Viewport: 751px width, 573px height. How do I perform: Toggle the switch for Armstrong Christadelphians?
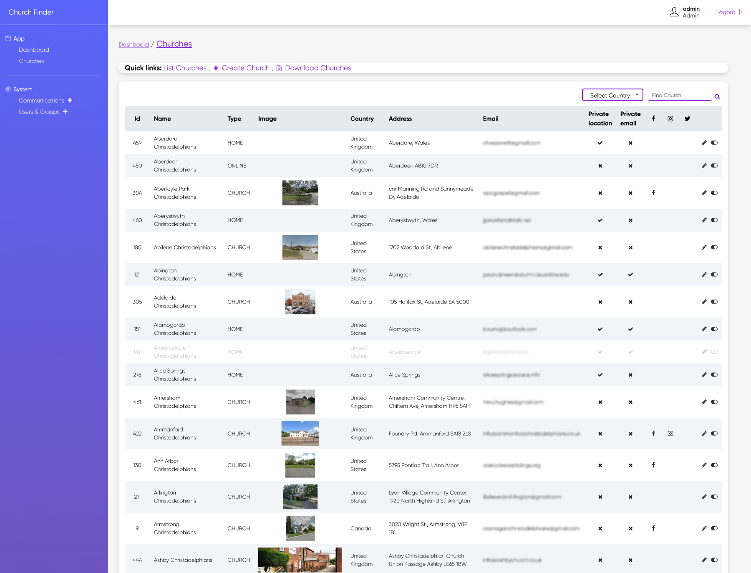click(715, 528)
